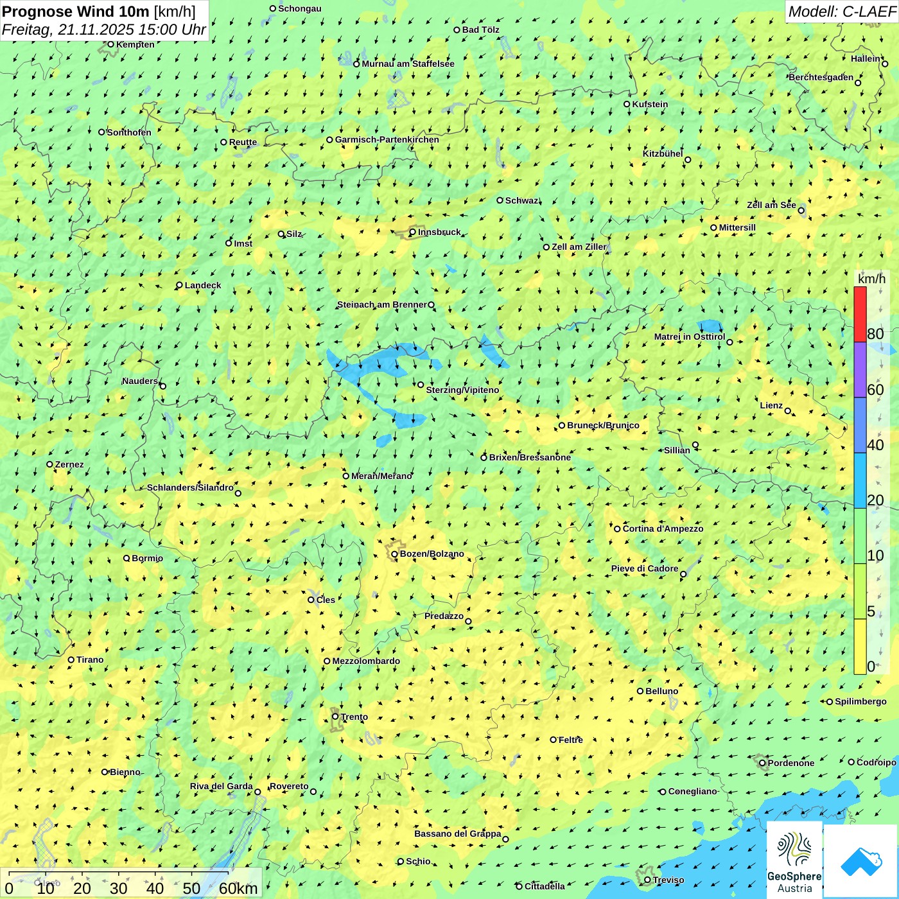The height and width of the screenshot is (899, 899).
Task: Click the Belluno location dot
Action: (x=640, y=691)
